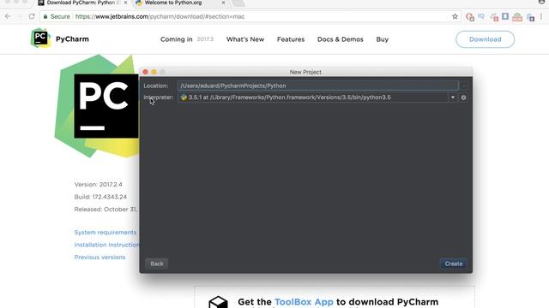This screenshot has width=549, height=308.
Task: Click the Location path input field
Action: coord(317,86)
